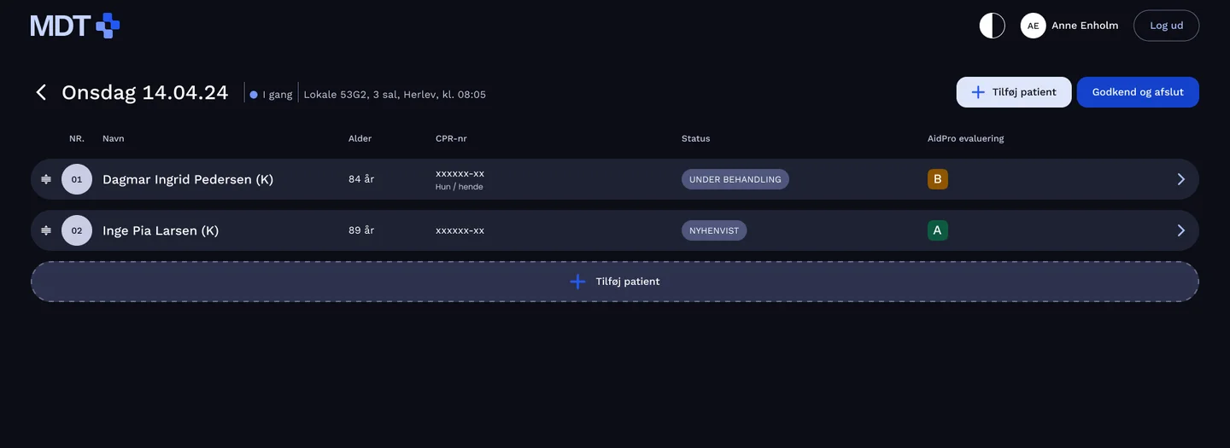Viewport: 1230px width, 448px height.
Task: Toggle the dark/light contrast theme
Action: (992, 26)
